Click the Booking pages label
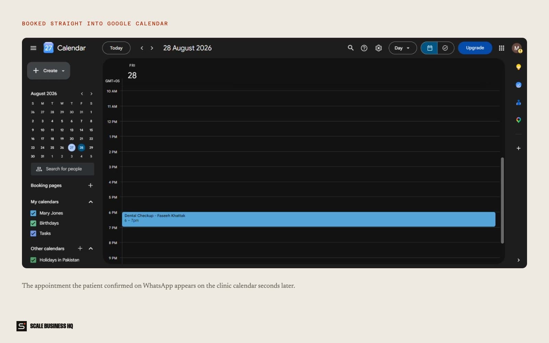 pyautogui.click(x=46, y=185)
